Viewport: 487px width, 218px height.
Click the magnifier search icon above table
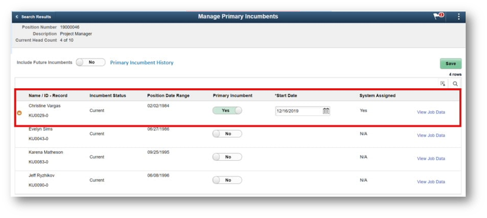(455, 83)
